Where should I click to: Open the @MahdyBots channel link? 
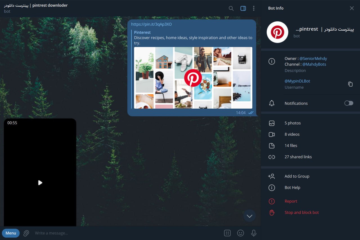pos(314,64)
